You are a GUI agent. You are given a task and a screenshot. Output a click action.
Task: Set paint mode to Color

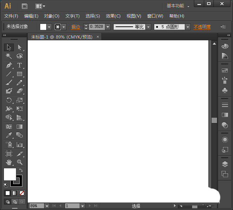click(7, 193)
